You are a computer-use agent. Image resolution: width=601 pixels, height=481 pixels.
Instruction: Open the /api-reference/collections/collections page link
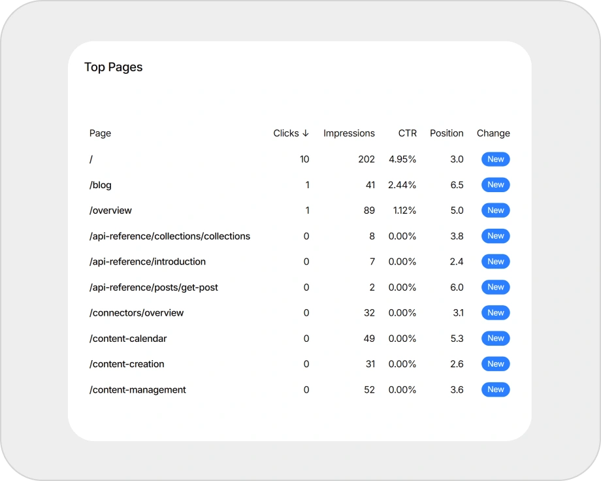click(169, 236)
